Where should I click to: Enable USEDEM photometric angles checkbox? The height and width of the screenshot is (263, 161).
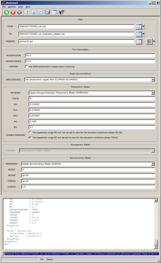click(27, 67)
